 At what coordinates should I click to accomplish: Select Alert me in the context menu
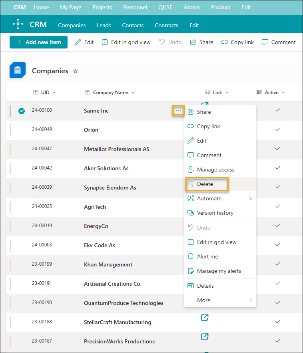[220, 256]
